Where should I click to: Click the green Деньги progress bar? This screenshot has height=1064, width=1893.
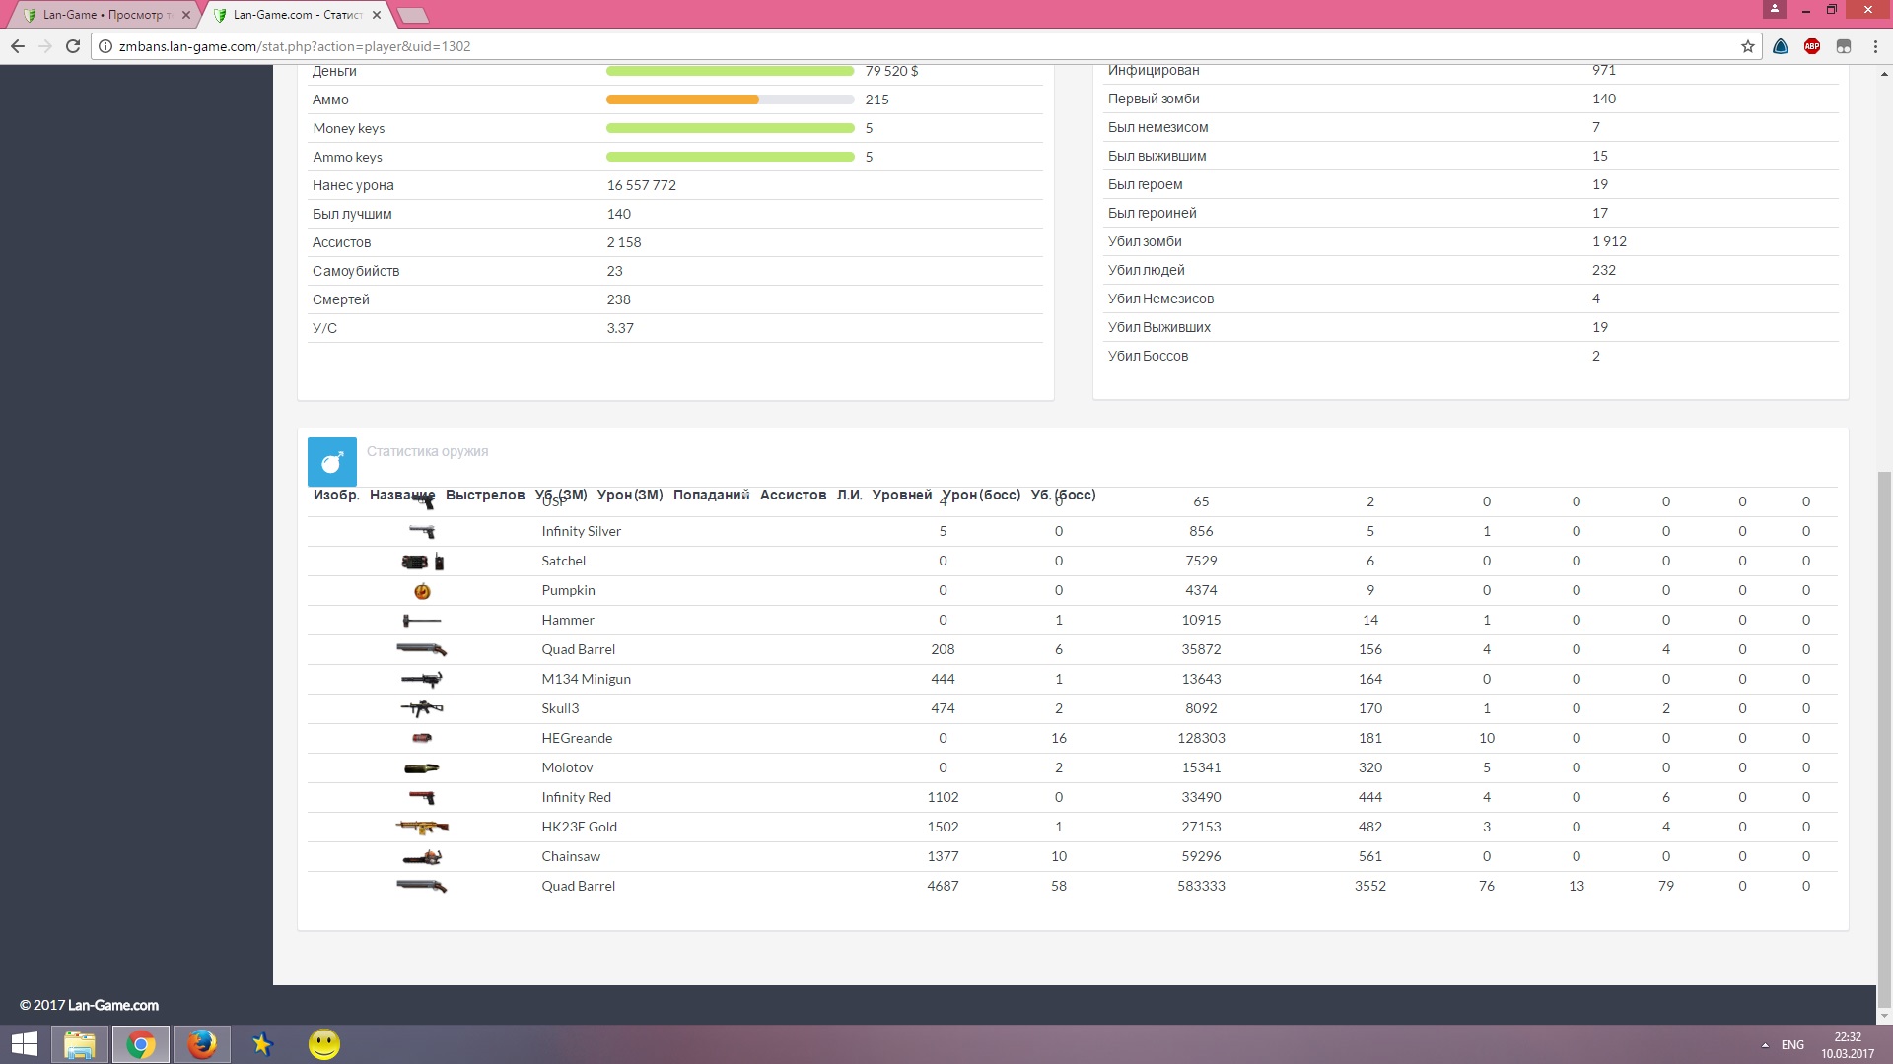click(x=730, y=71)
